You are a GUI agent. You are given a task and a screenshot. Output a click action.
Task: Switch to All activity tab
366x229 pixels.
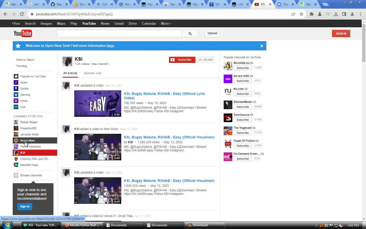[70, 73]
